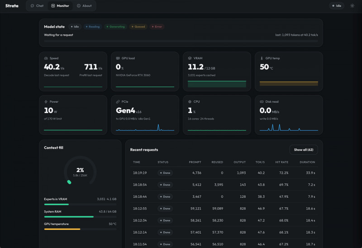The height and width of the screenshot is (248, 362).
Task: Click the DURATION column header
Action: 307,162
